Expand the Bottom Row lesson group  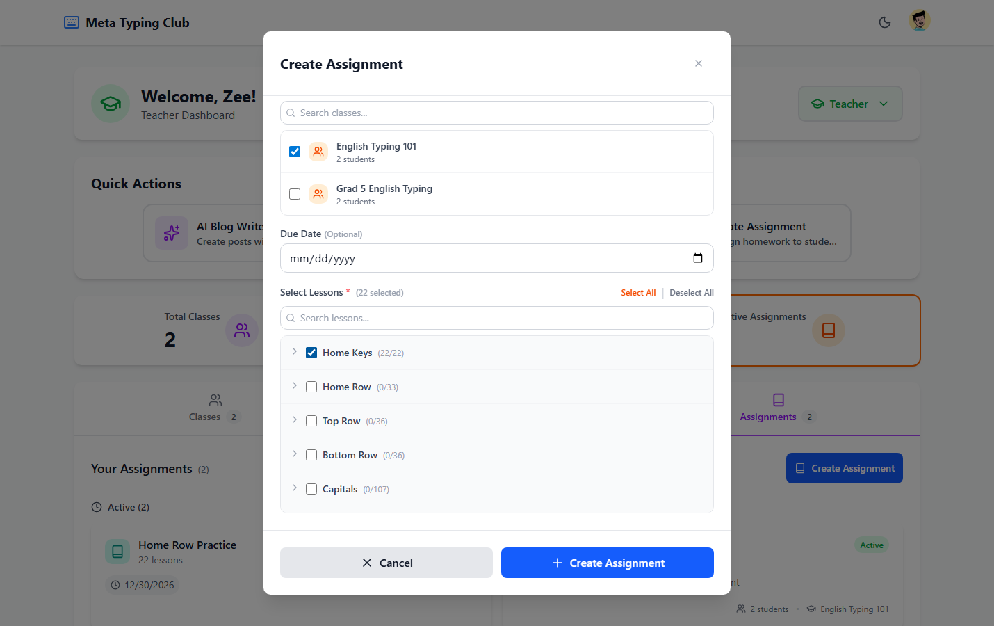pyautogui.click(x=295, y=454)
